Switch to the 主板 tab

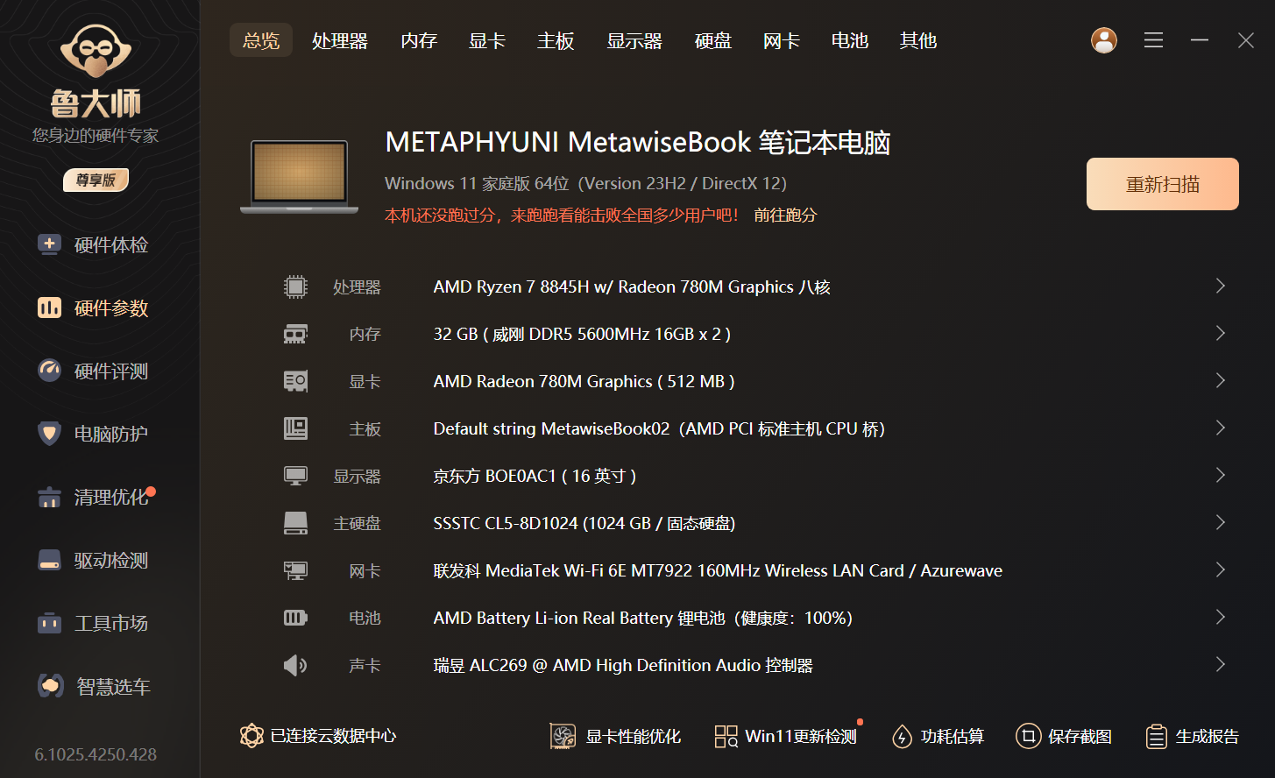556,40
